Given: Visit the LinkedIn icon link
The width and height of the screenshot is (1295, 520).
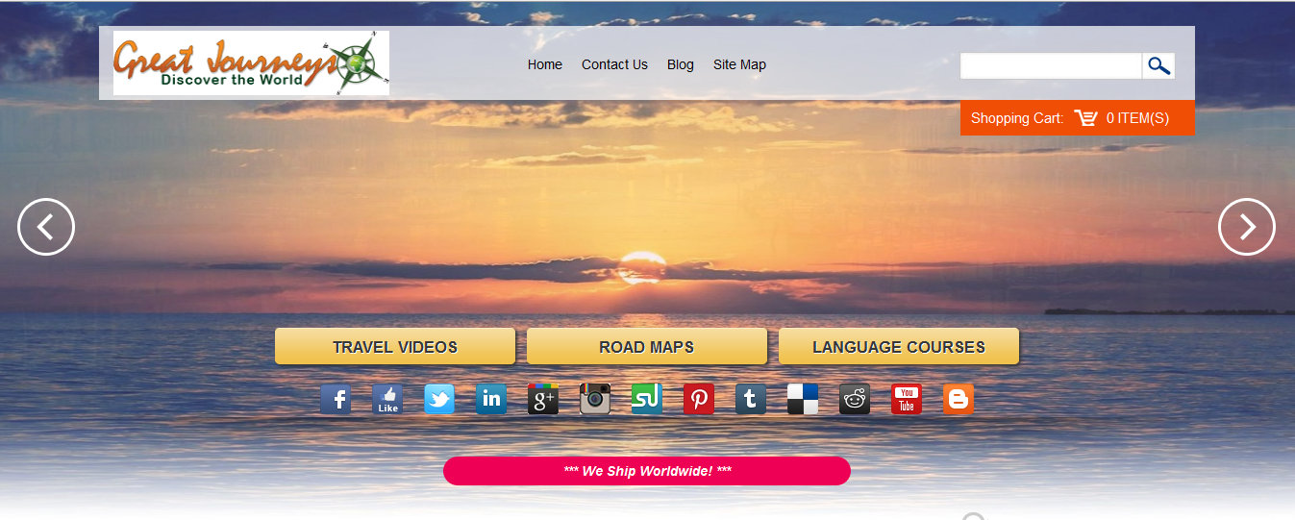Looking at the screenshot, I should [491, 399].
